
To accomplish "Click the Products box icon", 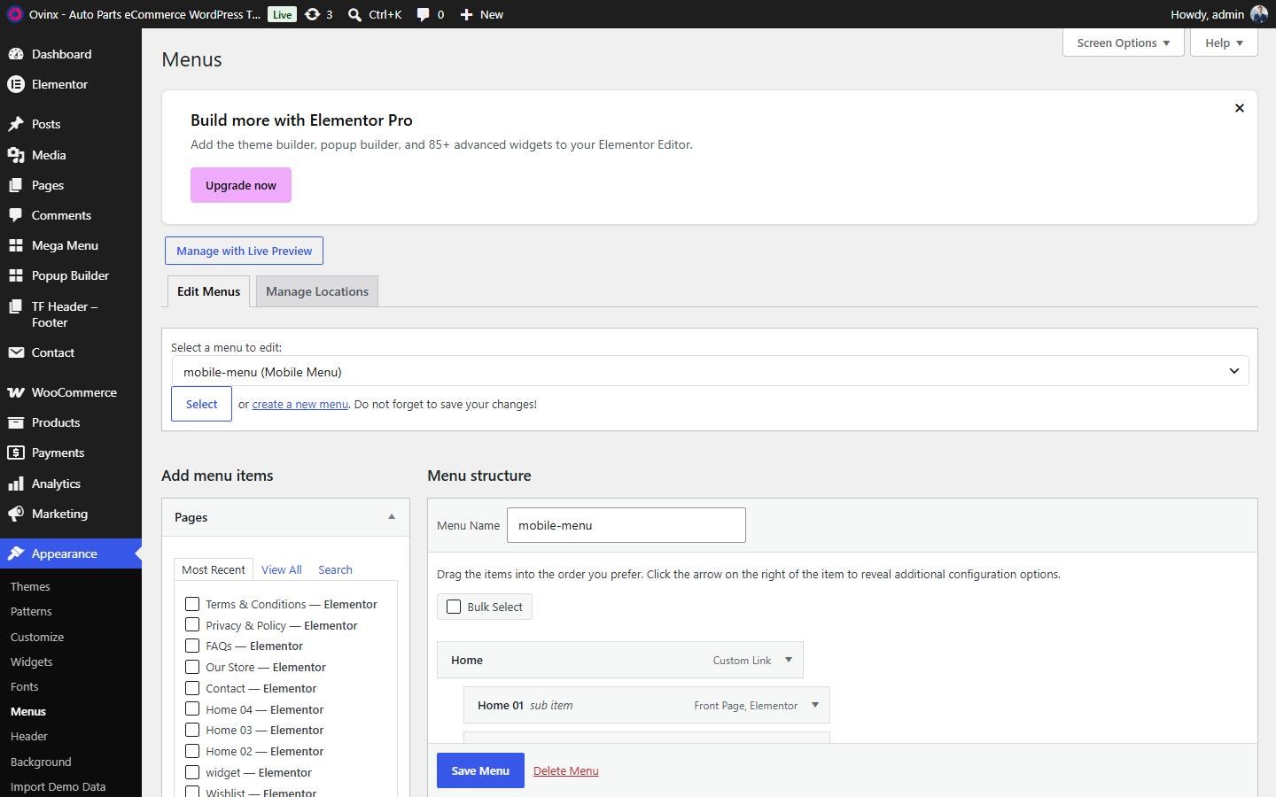I will pyautogui.click(x=15, y=422).
